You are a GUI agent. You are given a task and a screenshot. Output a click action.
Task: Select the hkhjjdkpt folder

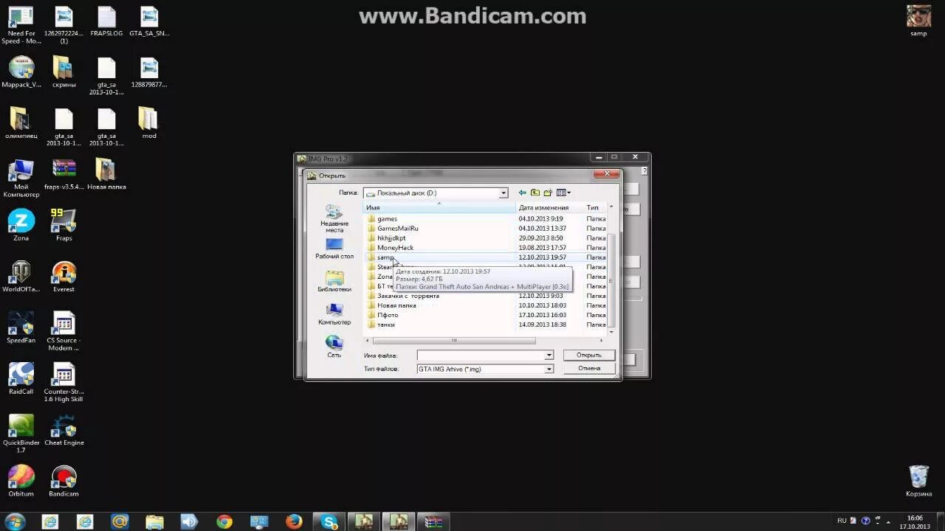click(391, 238)
